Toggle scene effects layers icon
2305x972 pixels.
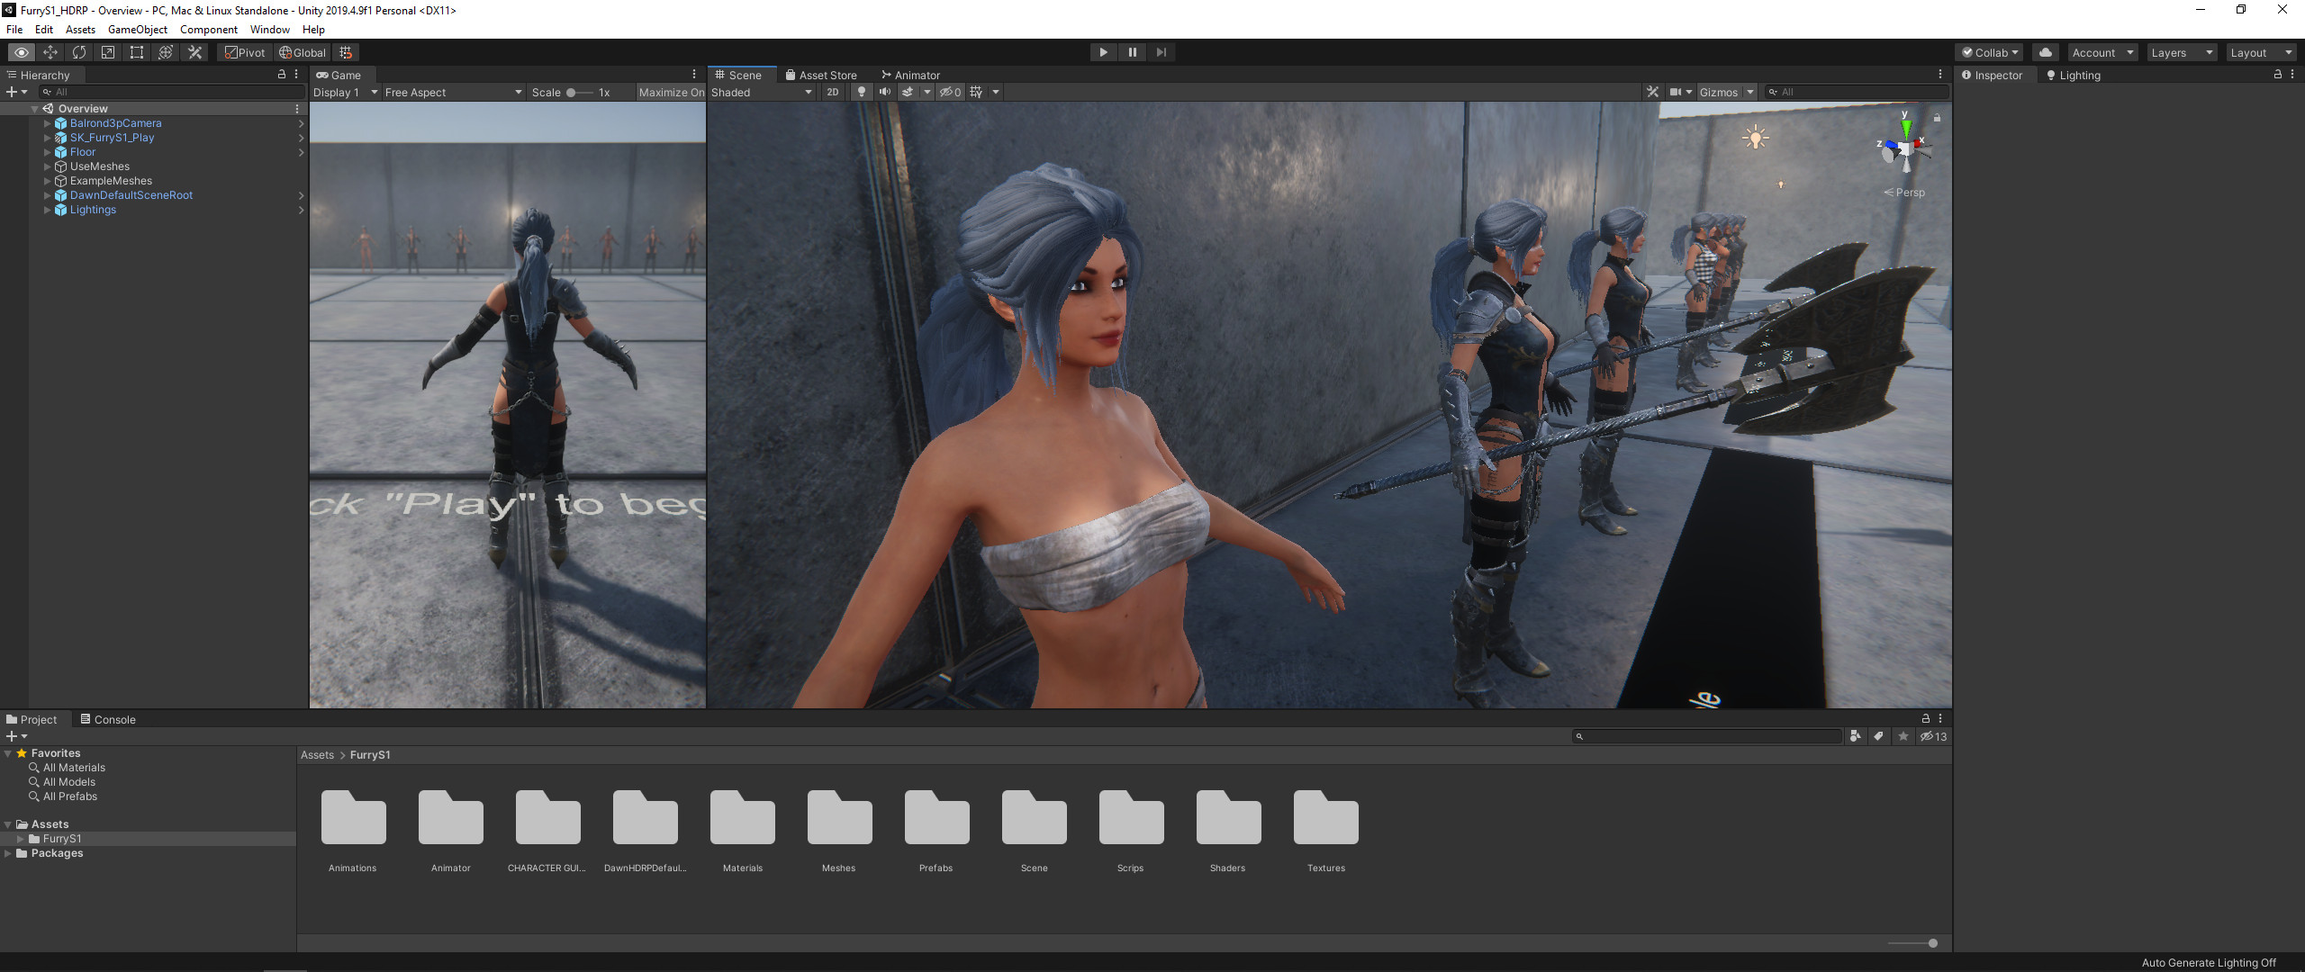908,92
